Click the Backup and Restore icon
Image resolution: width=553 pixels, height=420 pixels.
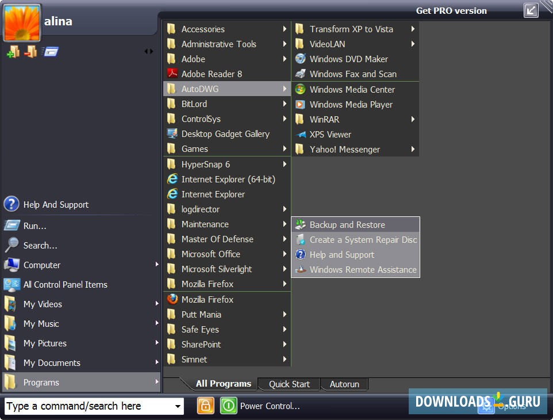tap(300, 224)
